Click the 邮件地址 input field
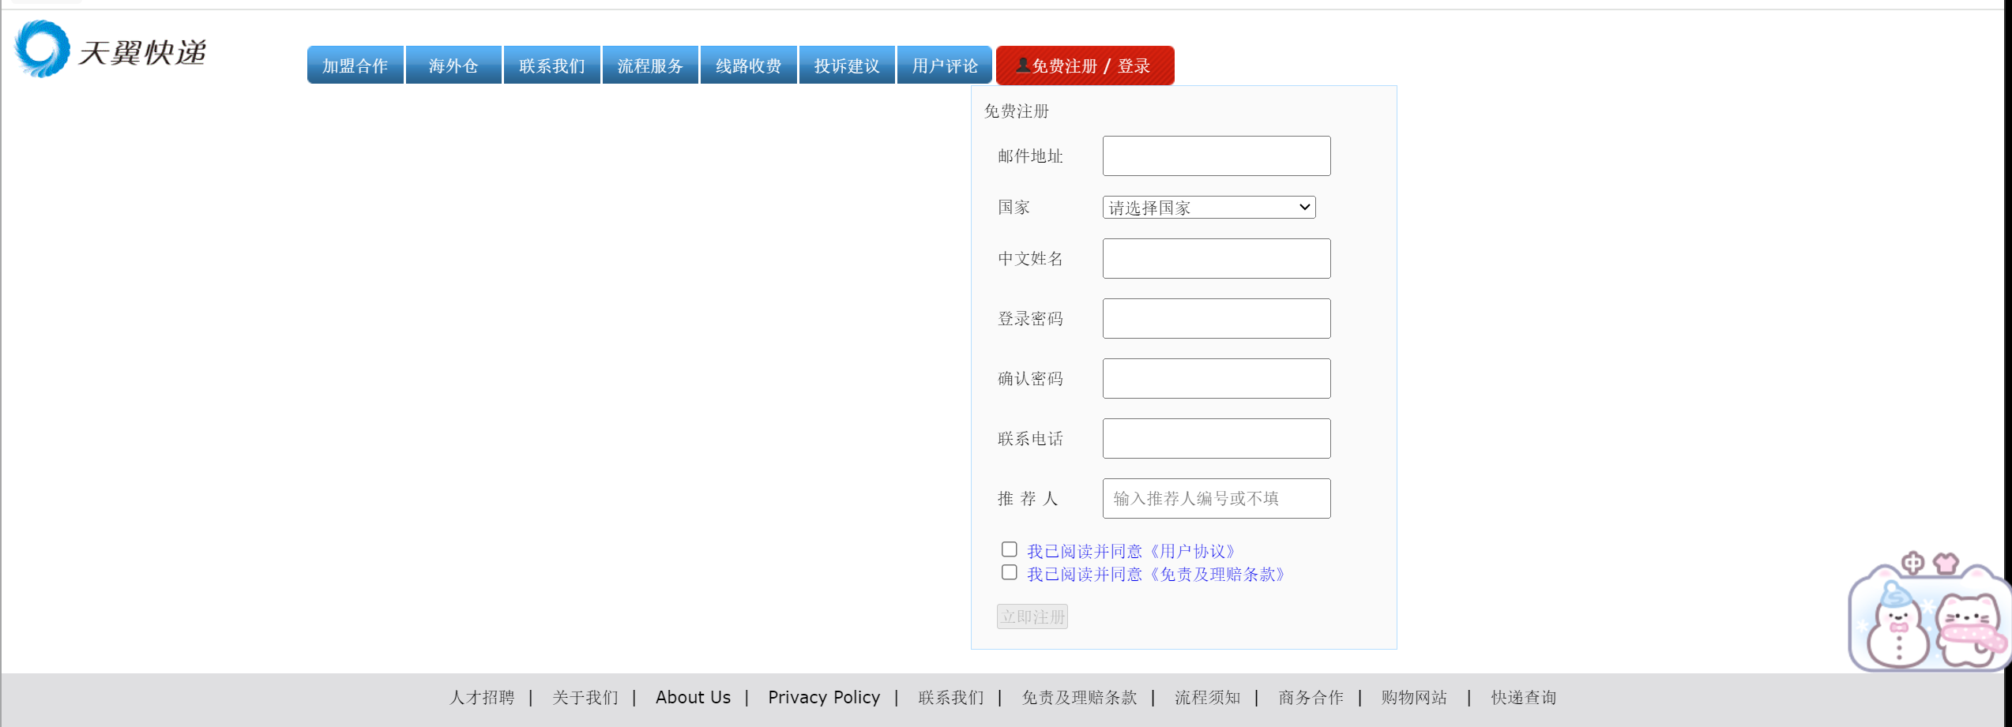The width and height of the screenshot is (2012, 727). (1216, 156)
